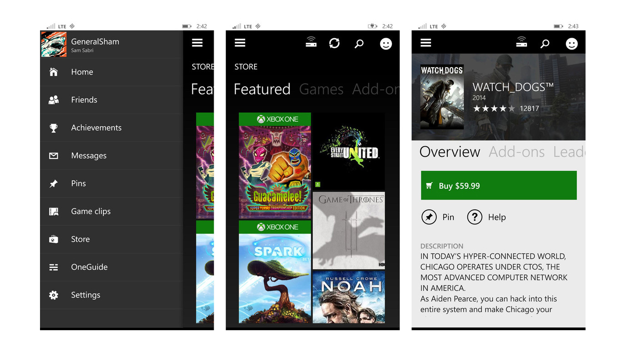Connect to console on Watch_Dogs page
This screenshot has width=626, height=352.
[521, 42]
